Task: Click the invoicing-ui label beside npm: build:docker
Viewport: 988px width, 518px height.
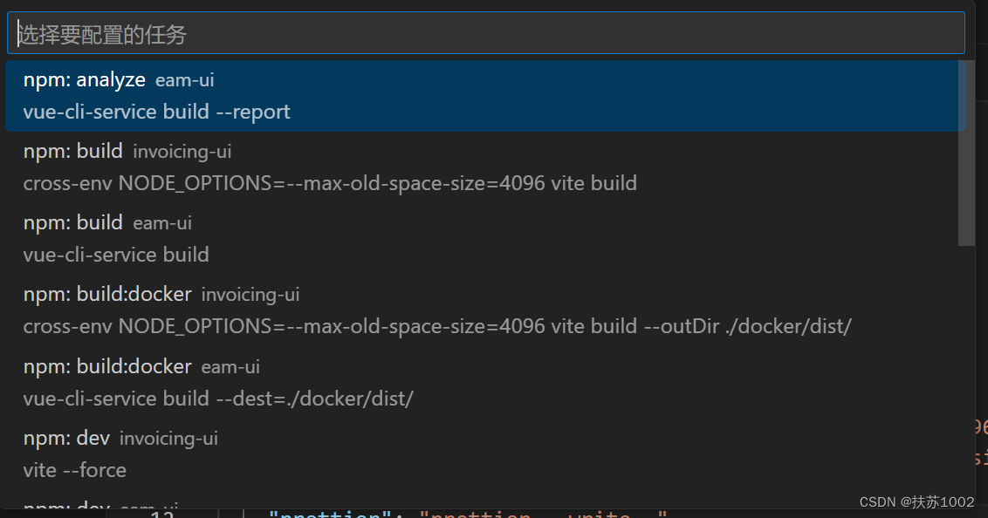Action: point(250,296)
